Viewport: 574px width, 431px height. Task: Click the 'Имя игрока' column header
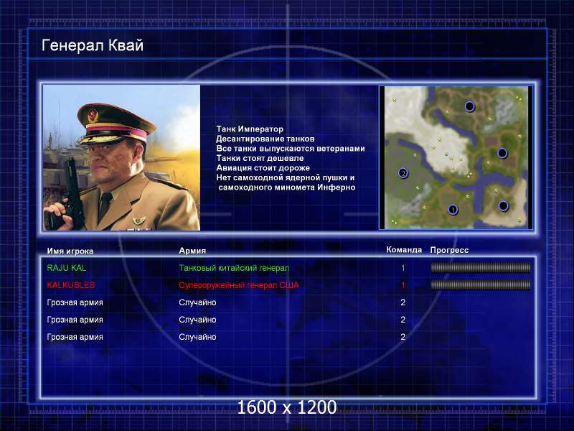[x=70, y=251]
